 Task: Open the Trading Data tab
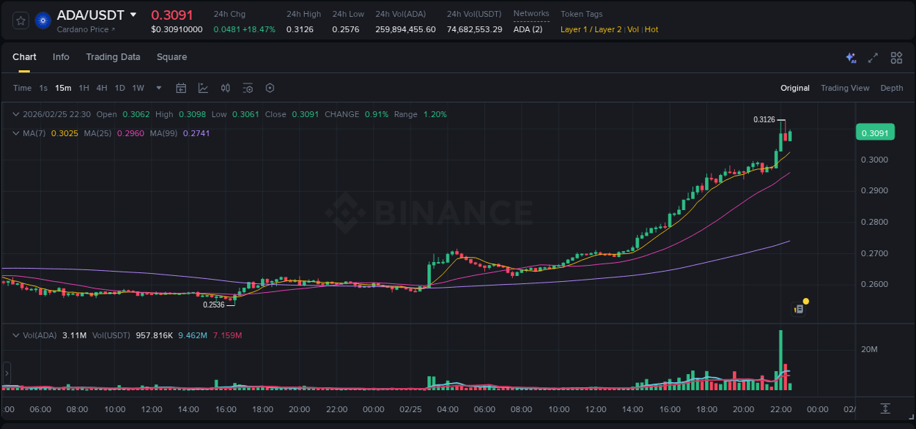click(113, 56)
